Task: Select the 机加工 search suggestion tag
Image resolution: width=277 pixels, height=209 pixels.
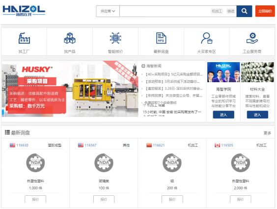Action: 217,11
